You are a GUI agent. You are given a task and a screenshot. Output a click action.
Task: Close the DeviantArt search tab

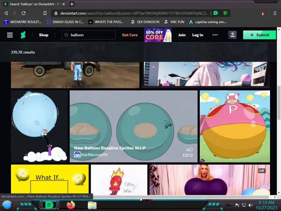tap(64, 4)
